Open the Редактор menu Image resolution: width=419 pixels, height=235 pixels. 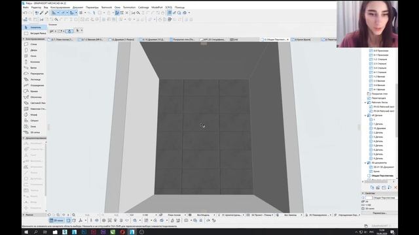point(36,7)
